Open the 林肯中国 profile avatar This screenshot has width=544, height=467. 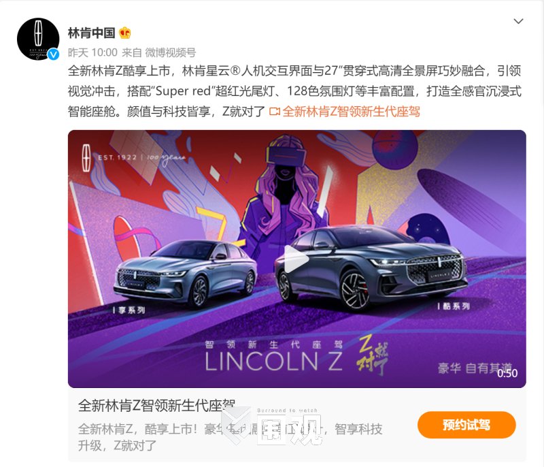38,39
